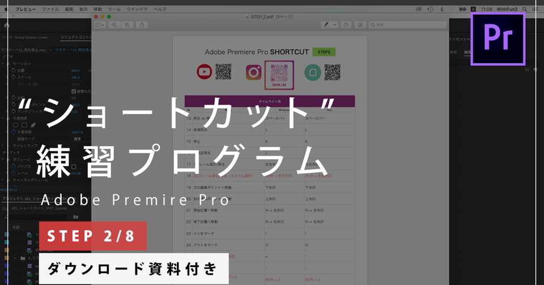Click the Instagram icon in the PDF
Viewport: 544px width, 285px height.
click(x=254, y=72)
